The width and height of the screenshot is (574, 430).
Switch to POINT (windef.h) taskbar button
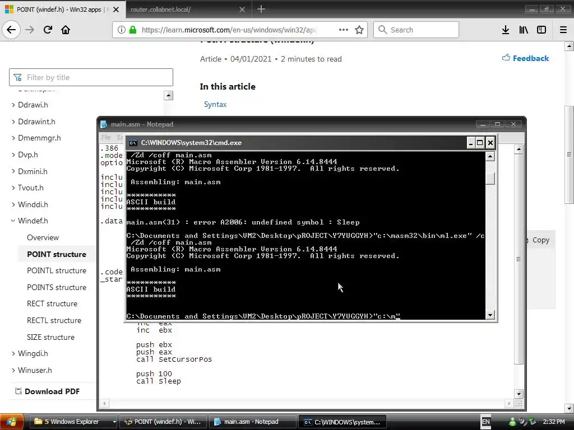pyautogui.click(x=163, y=422)
